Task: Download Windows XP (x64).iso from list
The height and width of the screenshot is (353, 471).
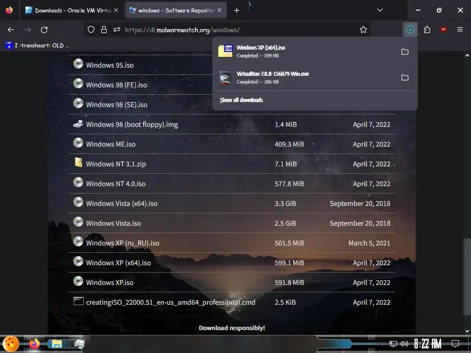Action: point(118,263)
